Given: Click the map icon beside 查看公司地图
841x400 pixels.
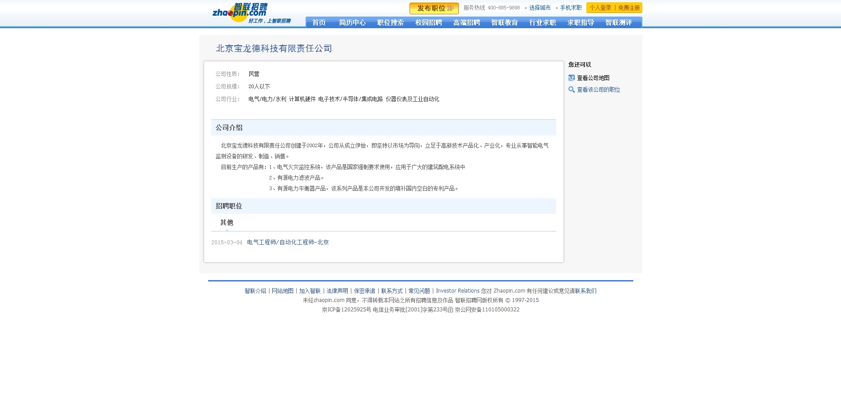Looking at the screenshot, I should [572, 78].
